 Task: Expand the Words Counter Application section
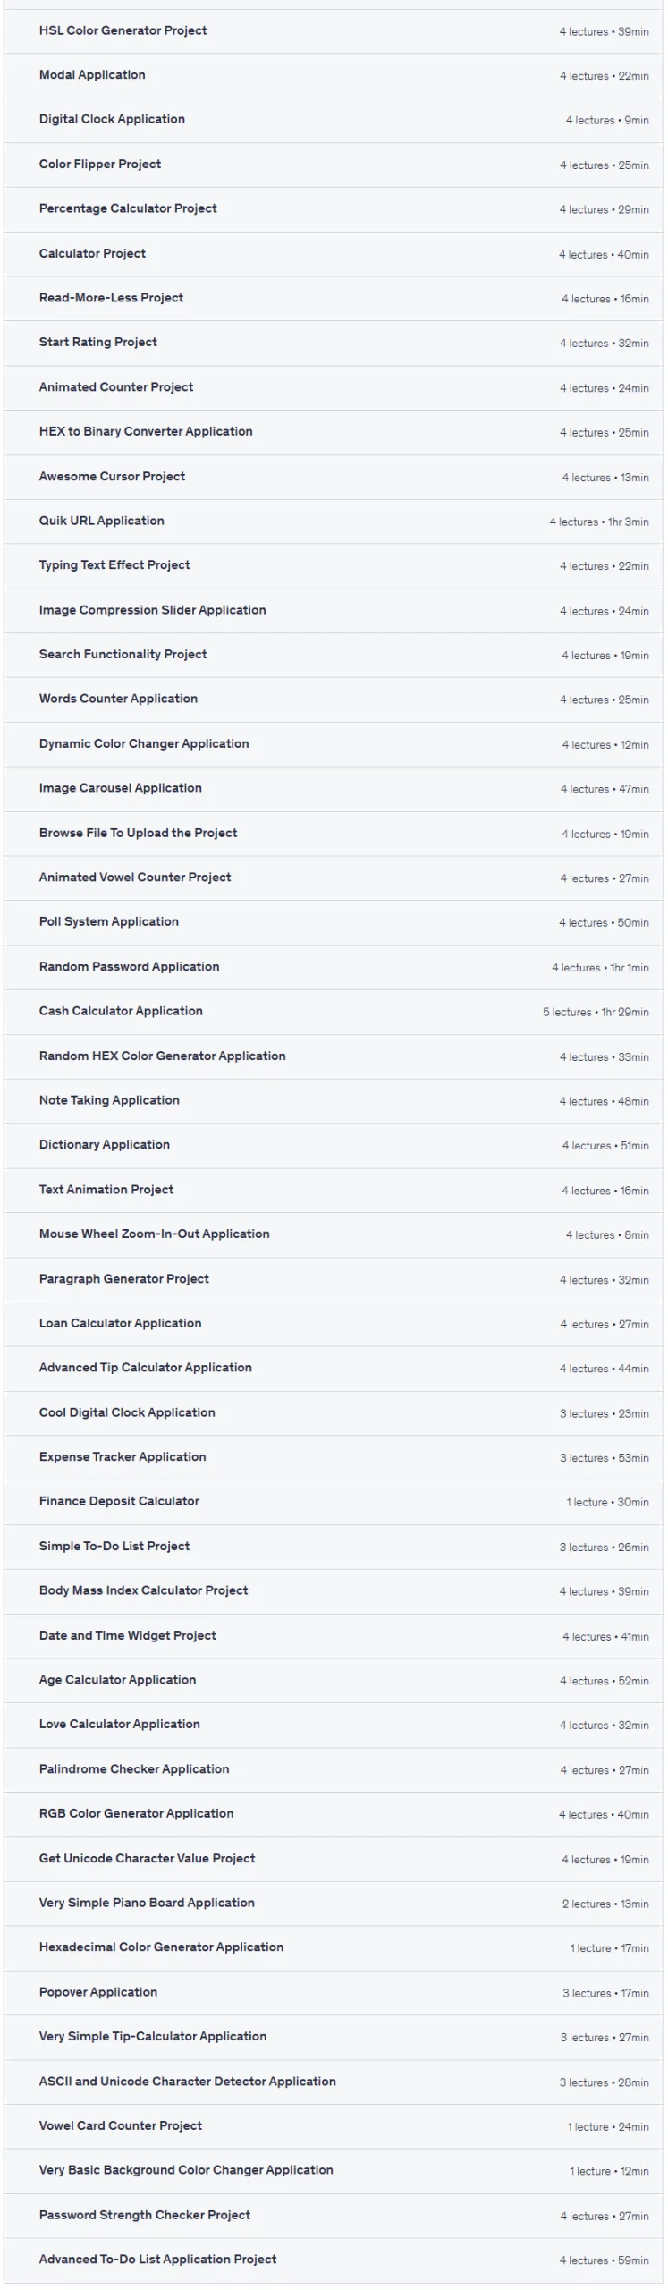point(333,700)
